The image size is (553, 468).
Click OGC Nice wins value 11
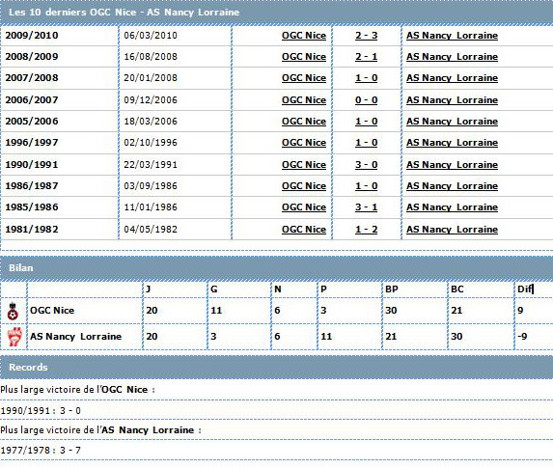216,311
